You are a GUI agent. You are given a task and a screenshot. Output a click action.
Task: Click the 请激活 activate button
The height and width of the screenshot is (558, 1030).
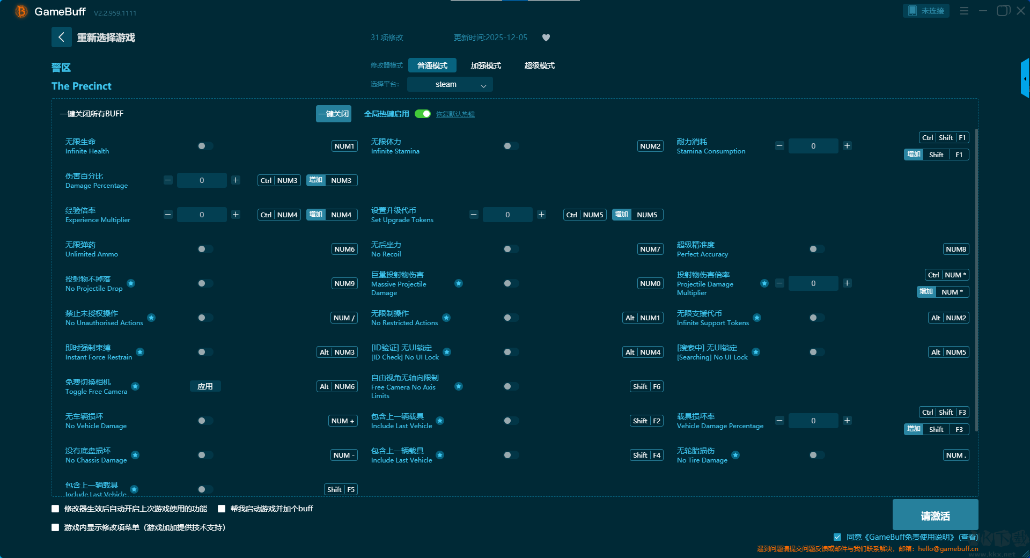coord(935,516)
